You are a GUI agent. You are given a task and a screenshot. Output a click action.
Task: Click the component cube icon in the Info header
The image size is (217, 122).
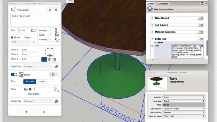pyautogui.click(x=150, y=9)
